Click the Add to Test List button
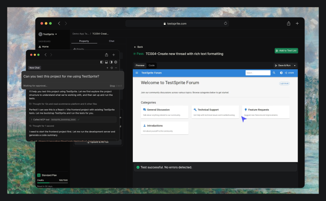326x201 pixels. pos(286,51)
